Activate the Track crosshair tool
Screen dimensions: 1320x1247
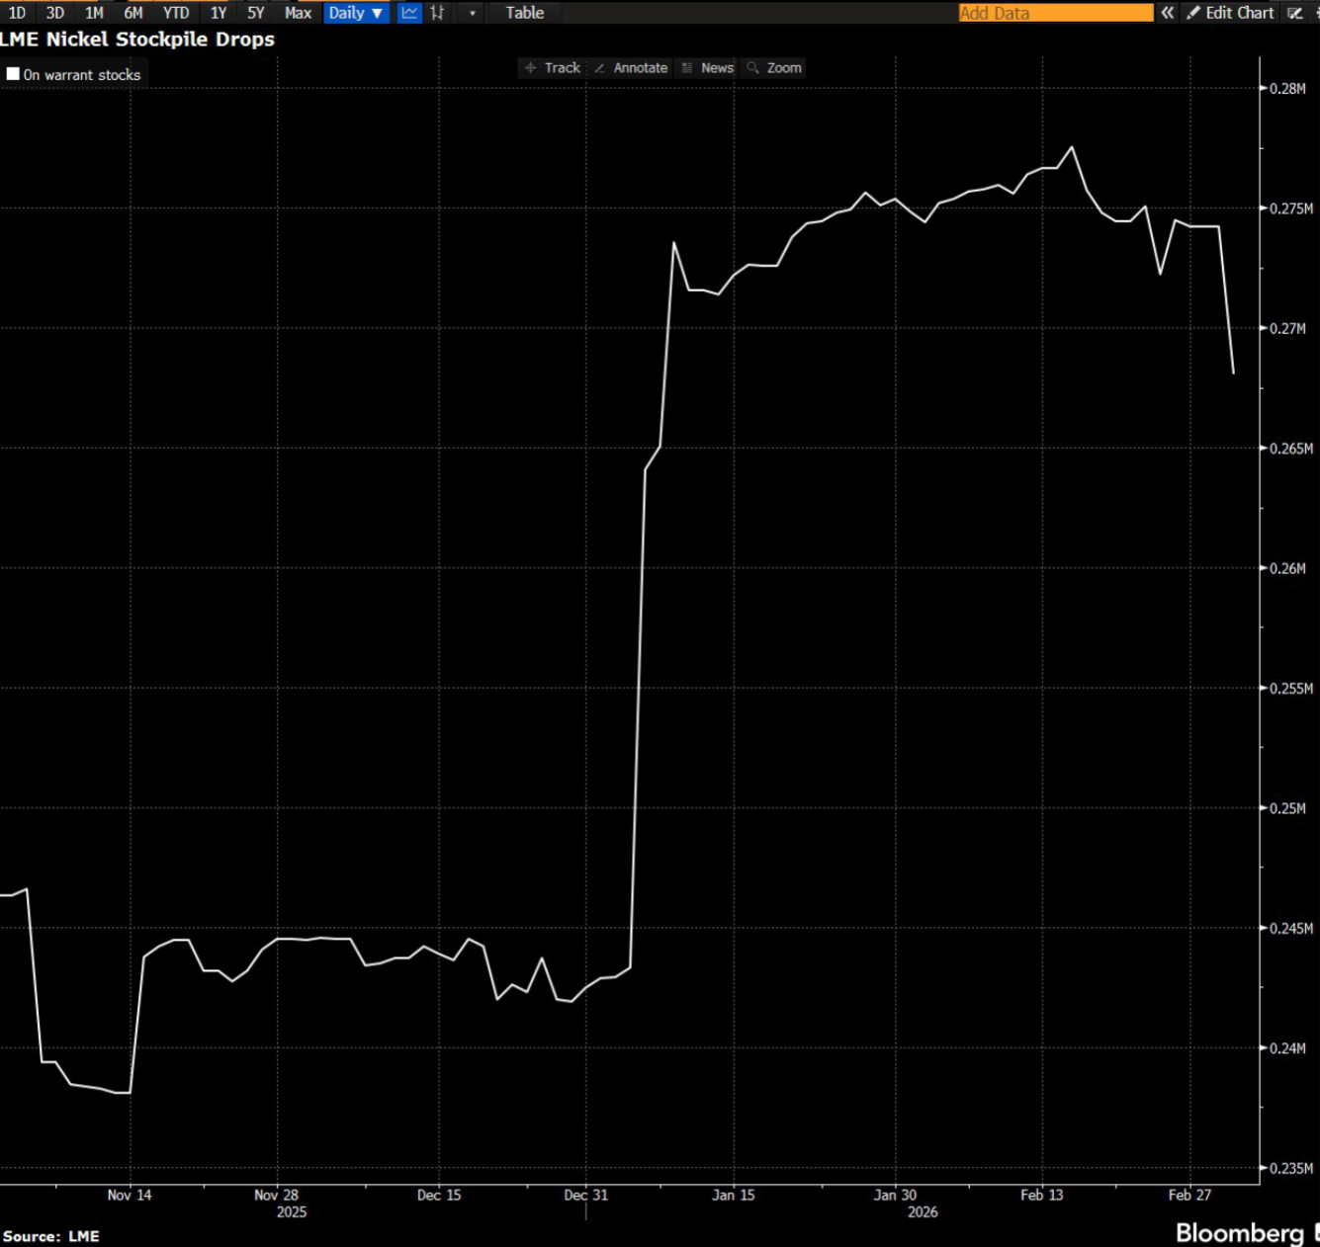pyautogui.click(x=553, y=68)
